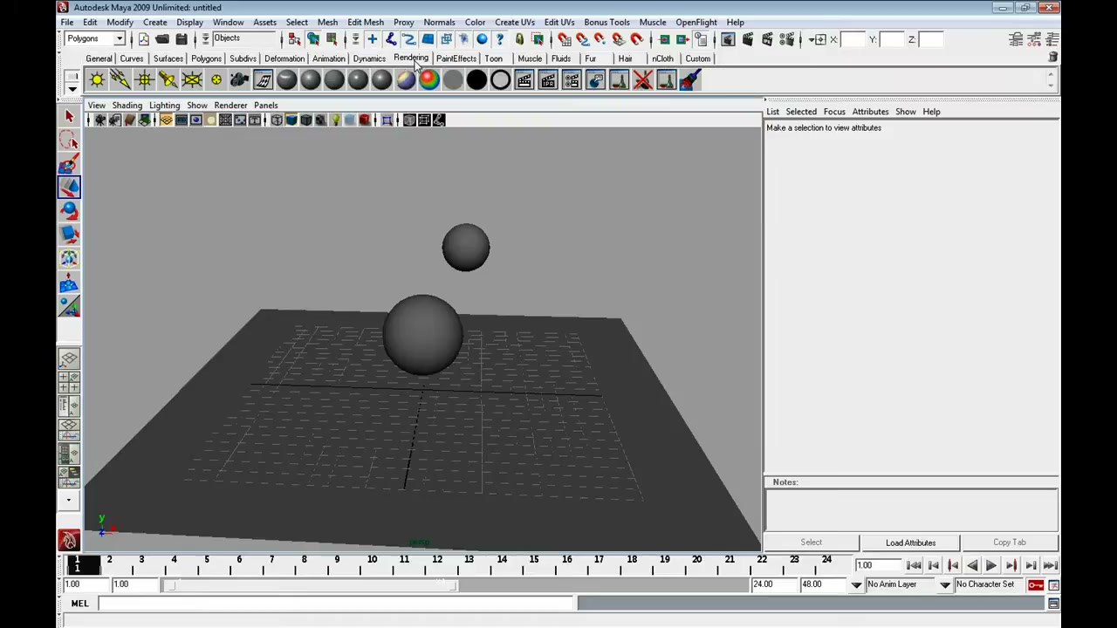This screenshot has width=1117, height=628.
Task: Click the range slider bar
Action: tap(312, 584)
